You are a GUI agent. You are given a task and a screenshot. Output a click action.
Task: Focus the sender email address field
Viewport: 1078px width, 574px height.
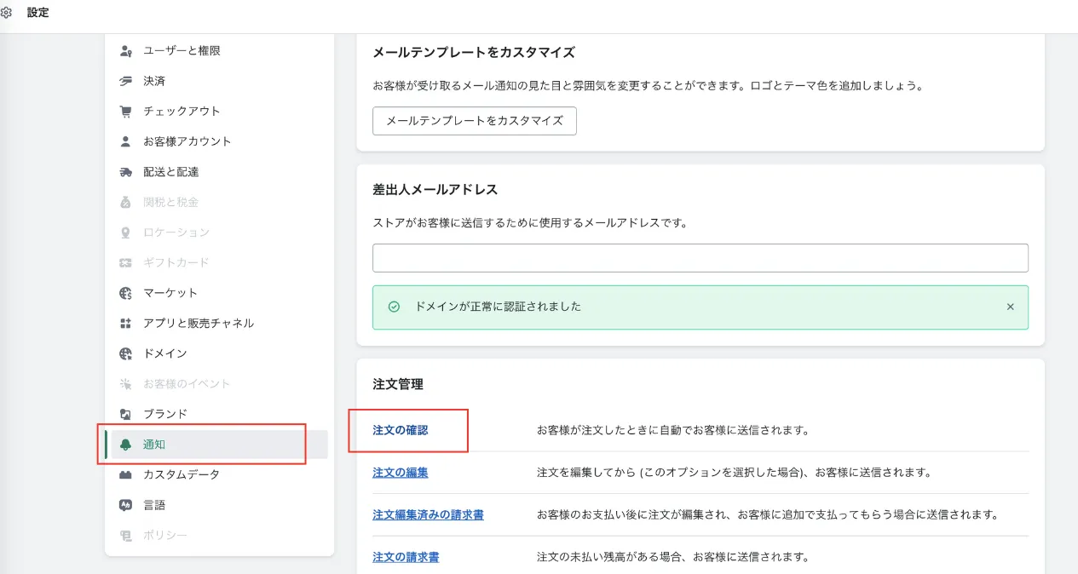[x=700, y=258]
